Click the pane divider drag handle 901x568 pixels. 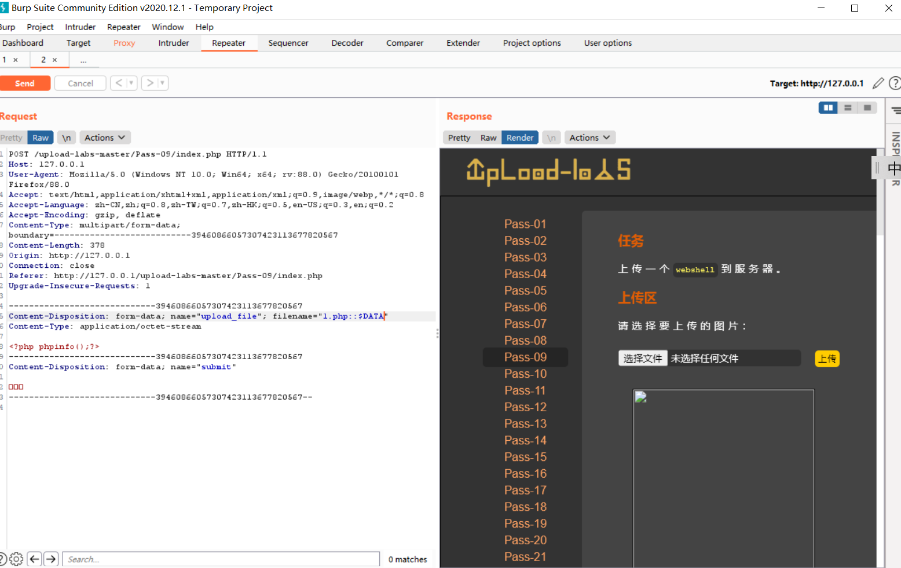point(437,334)
